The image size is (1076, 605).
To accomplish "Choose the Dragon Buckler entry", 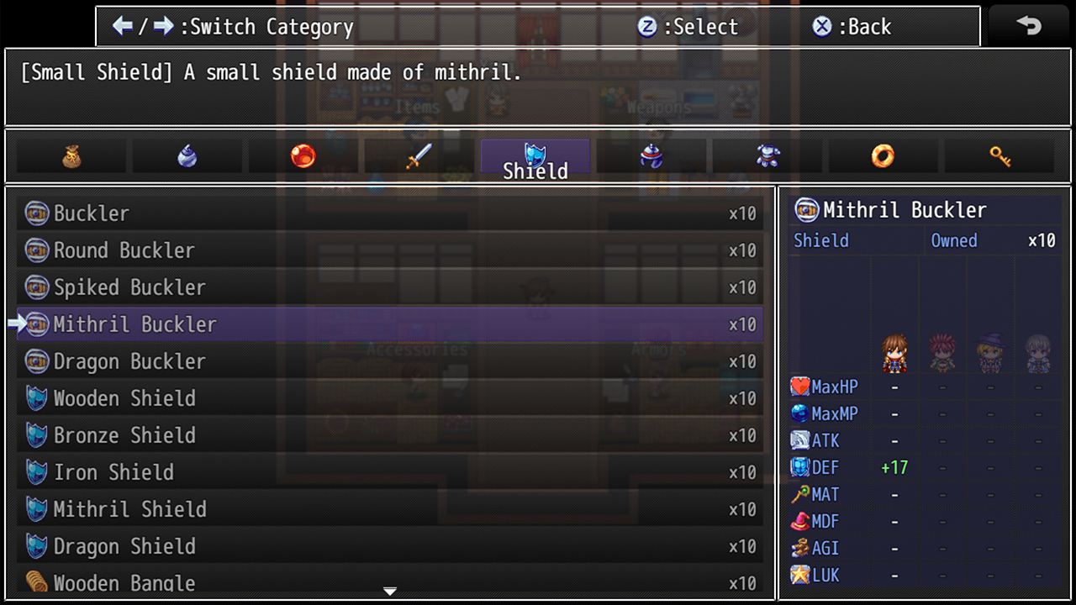I will (x=390, y=361).
